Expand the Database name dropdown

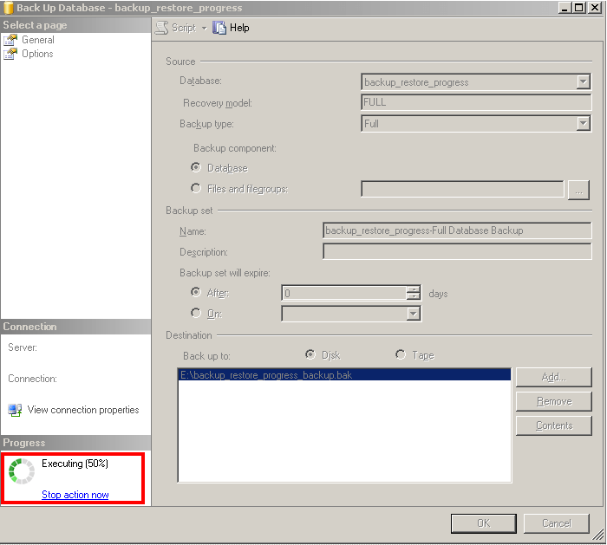tap(583, 82)
